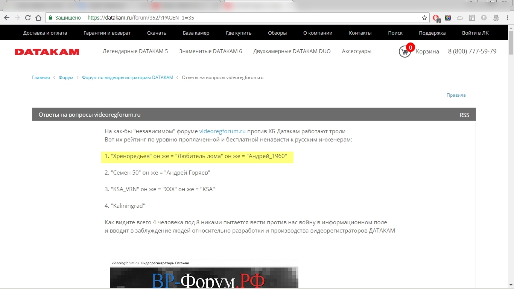The image size is (514, 289).
Task: Click Войти в ЛК to log in
Action: click(x=475, y=33)
